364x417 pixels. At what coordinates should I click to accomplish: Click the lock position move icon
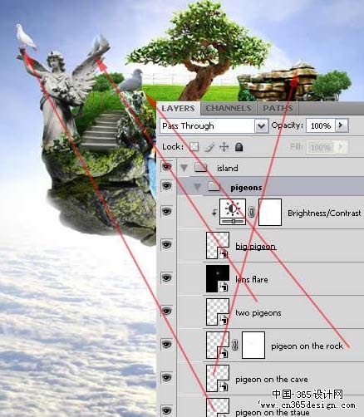click(x=224, y=147)
